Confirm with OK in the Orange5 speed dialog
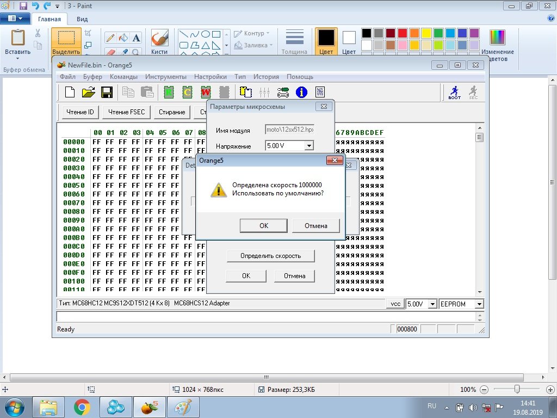The image size is (557, 418). pyautogui.click(x=264, y=226)
